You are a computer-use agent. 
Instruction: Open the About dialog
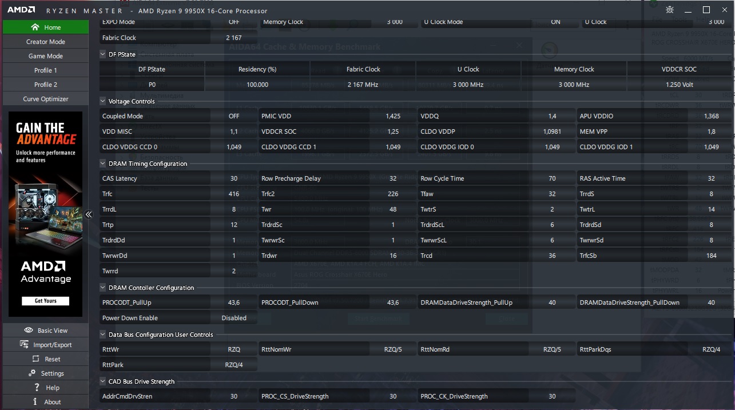(x=45, y=402)
